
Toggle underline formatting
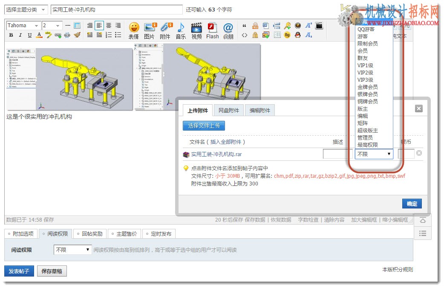click(x=30, y=35)
